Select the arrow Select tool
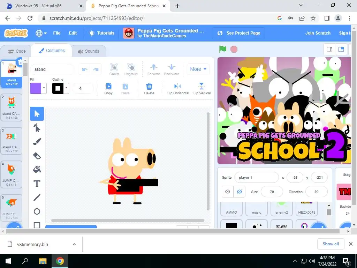This screenshot has width=357, height=268. [x=37, y=114]
